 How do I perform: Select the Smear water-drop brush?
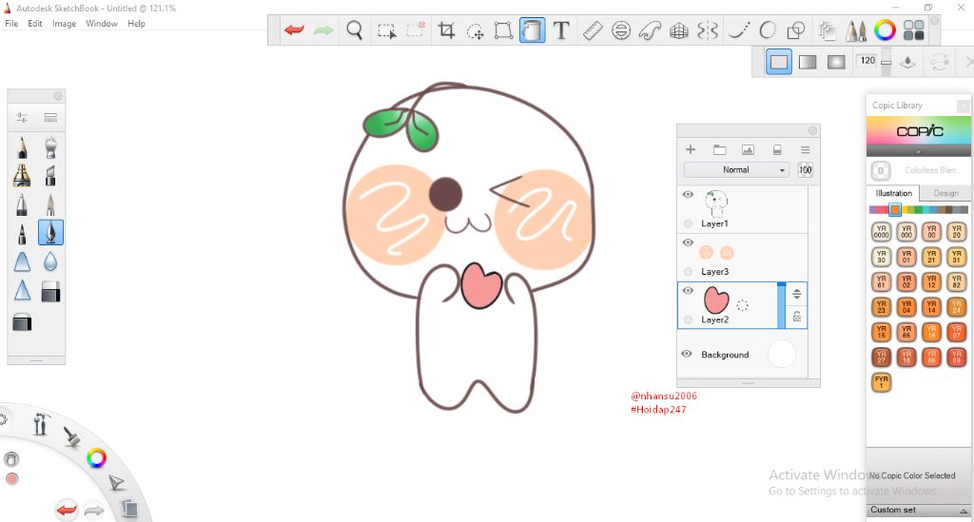50,261
